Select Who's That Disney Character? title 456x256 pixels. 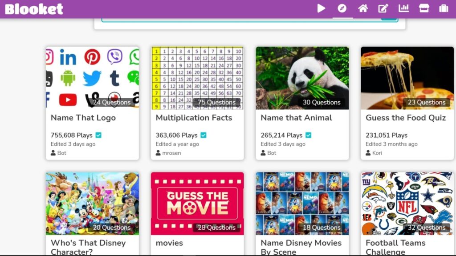pos(88,247)
